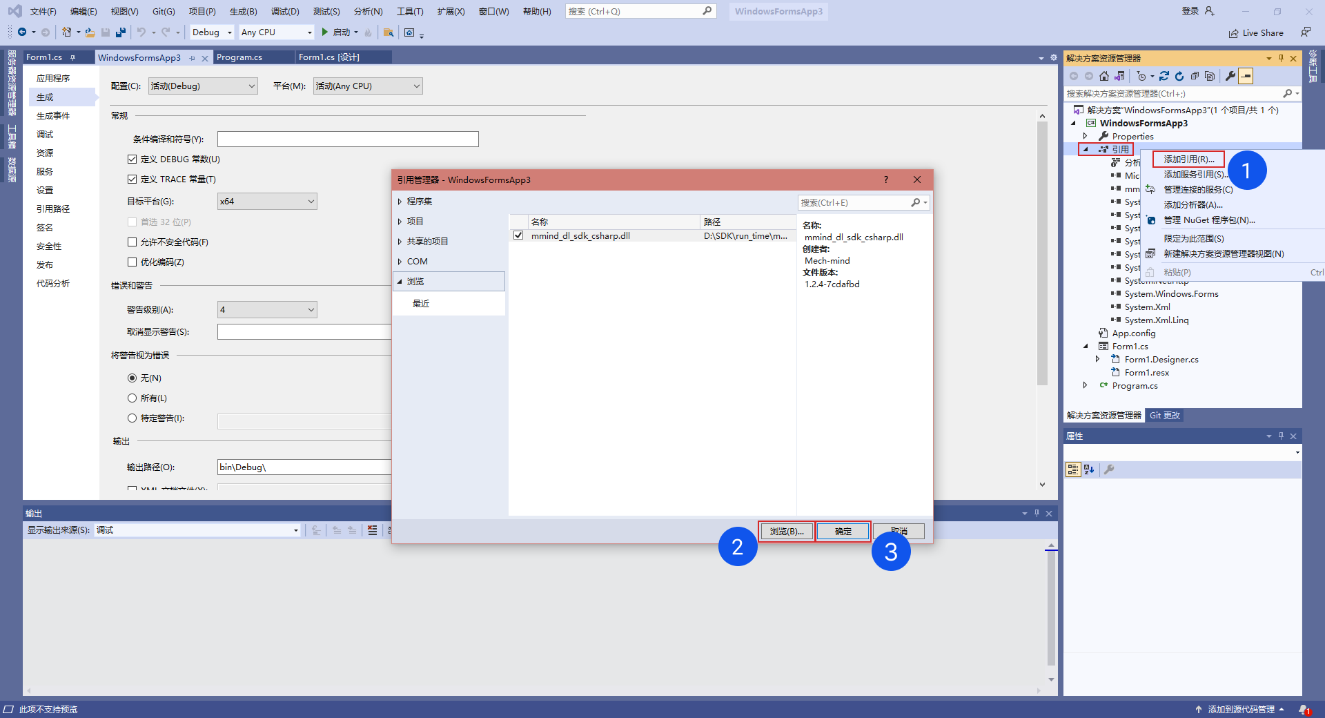This screenshot has width=1325, height=718.
Task: Expand the 程序集 node in Reference Manager
Action: tap(400, 202)
